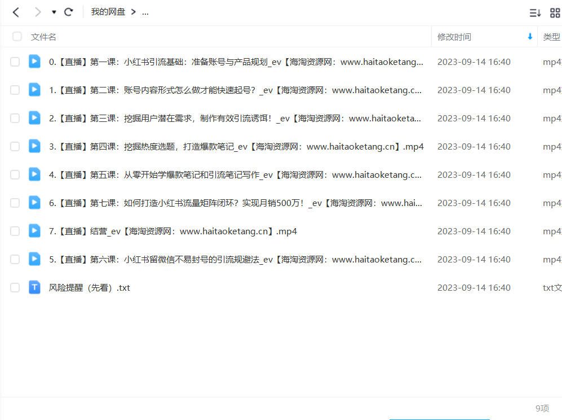The width and height of the screenshot is (562, 420).
Task: Click the 9项 item count
Action: (x=542, y=408)
